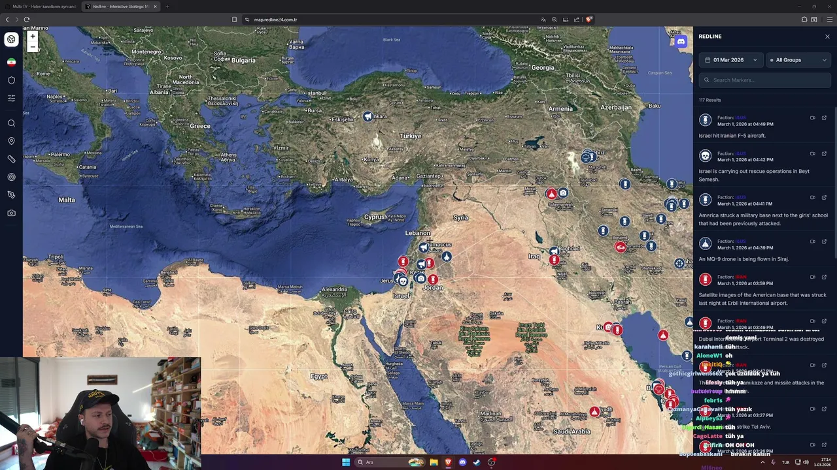Click the map.redline24.com.tr address bar
This screenshot has height=470, width=837.
tap(275, 20)
